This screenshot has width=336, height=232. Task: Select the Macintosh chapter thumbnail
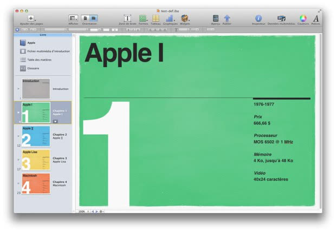(36, 183)
